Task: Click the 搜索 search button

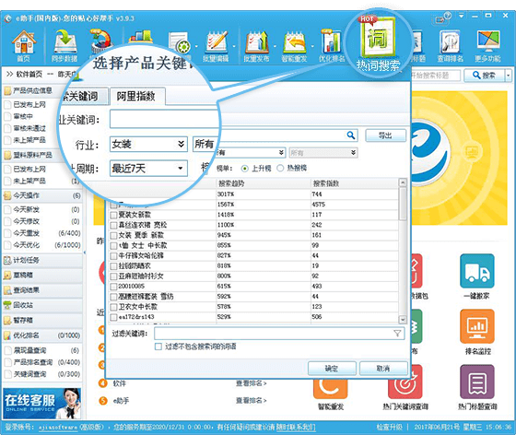Action: point(484,76)
